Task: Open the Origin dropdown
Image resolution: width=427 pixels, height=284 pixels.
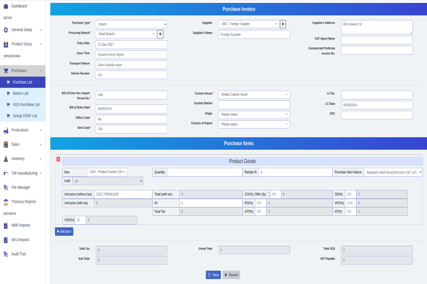Action: tap(254, 115)
